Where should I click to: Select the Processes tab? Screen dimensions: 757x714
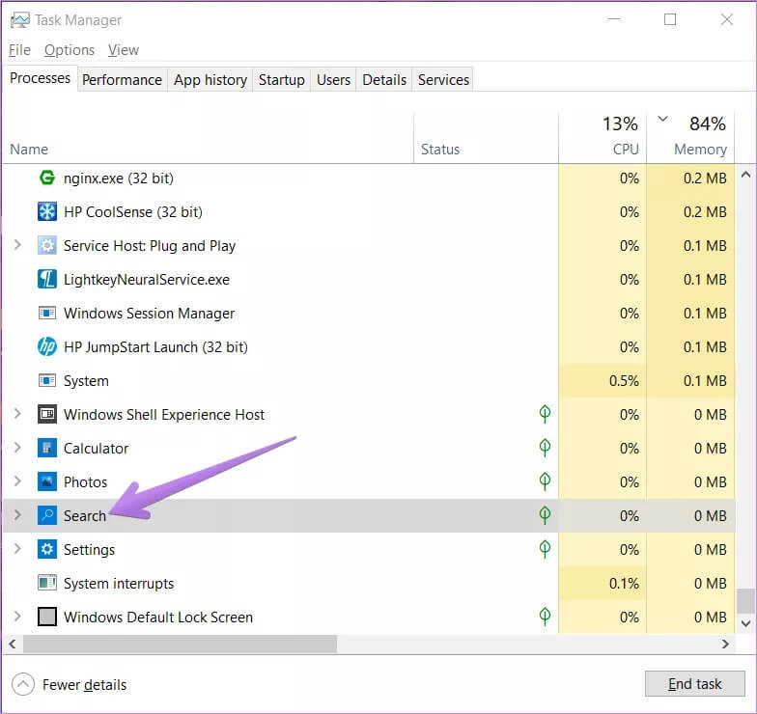point(41,78)
